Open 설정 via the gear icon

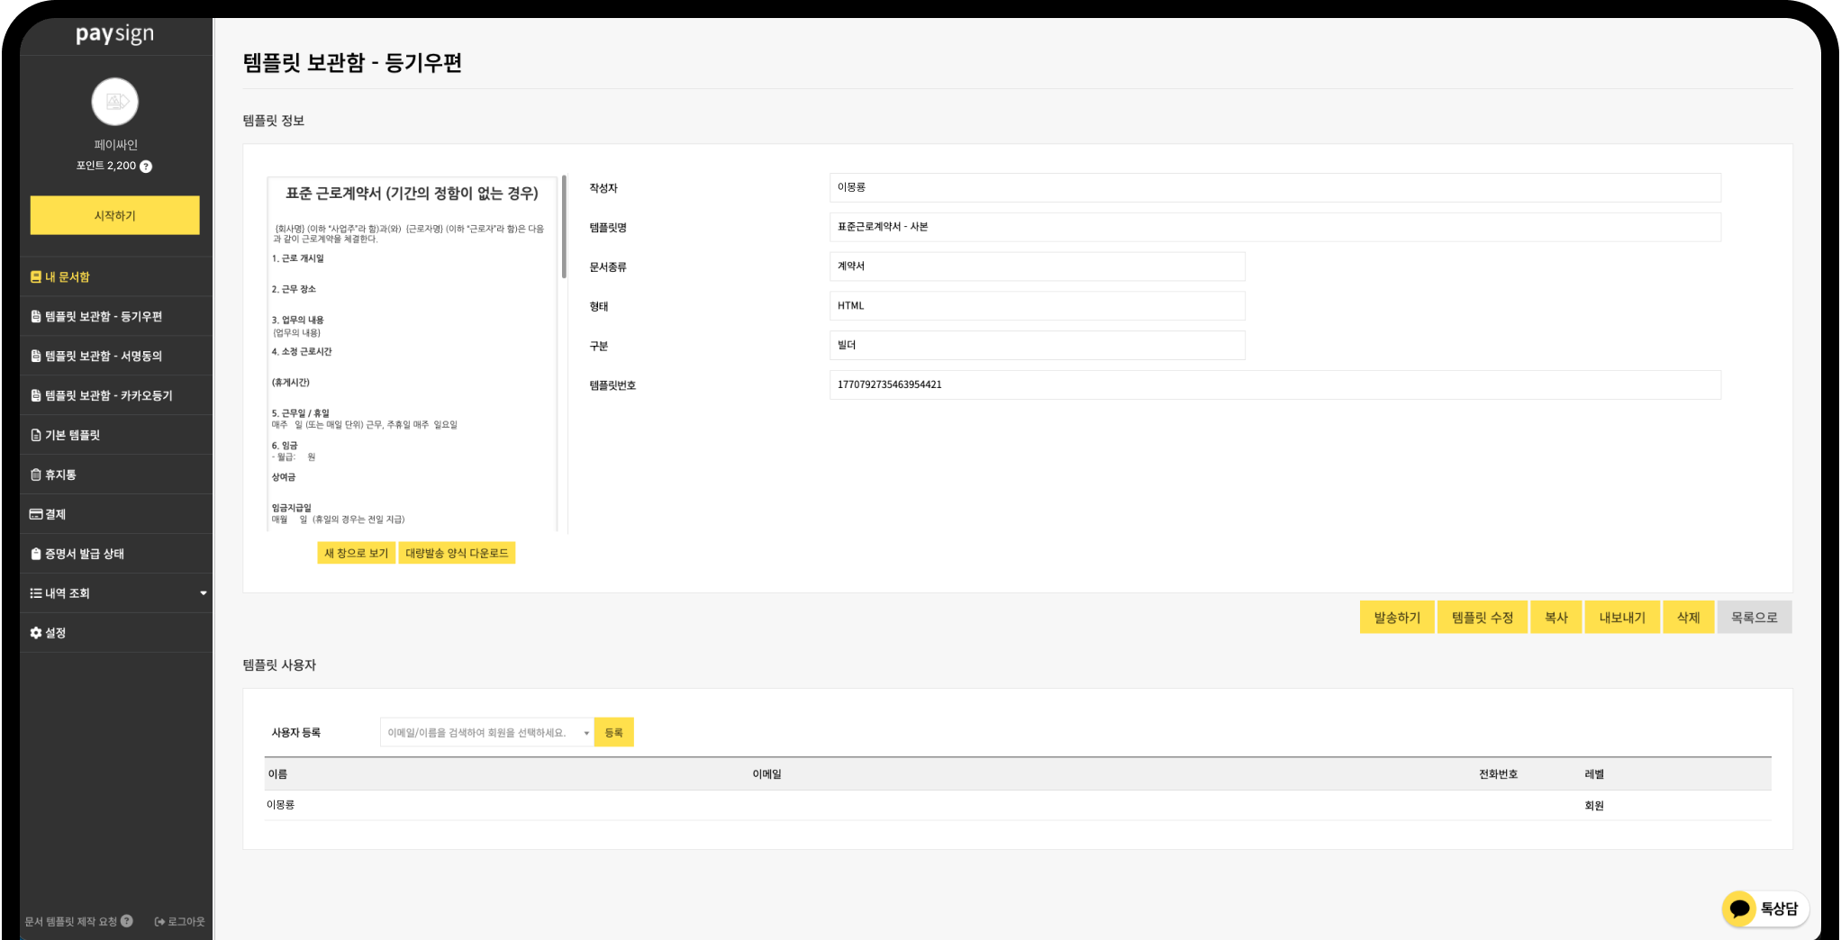[36, 633]
